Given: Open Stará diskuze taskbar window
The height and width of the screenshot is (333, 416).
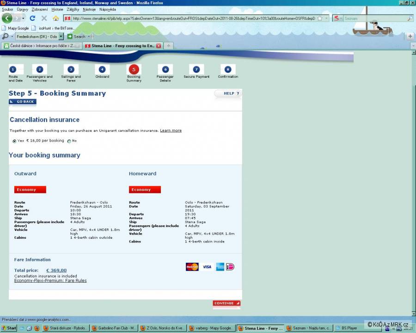Looking at the screenshot, I should click(x=66, y=328).
